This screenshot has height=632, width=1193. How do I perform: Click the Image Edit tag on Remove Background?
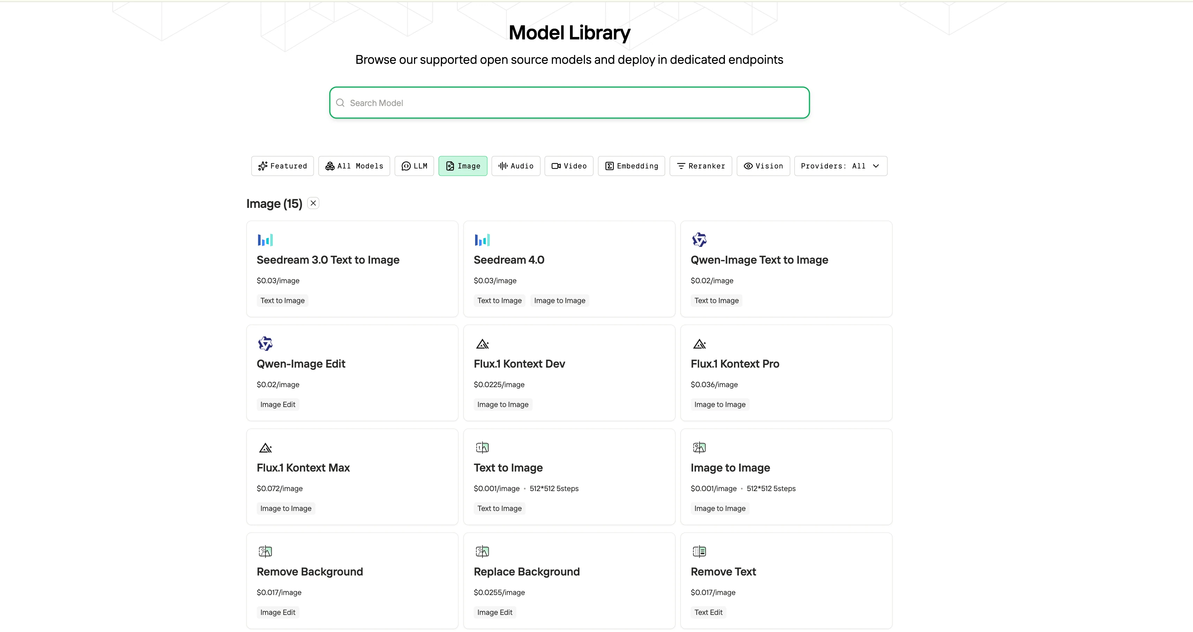tap(278, 612)
